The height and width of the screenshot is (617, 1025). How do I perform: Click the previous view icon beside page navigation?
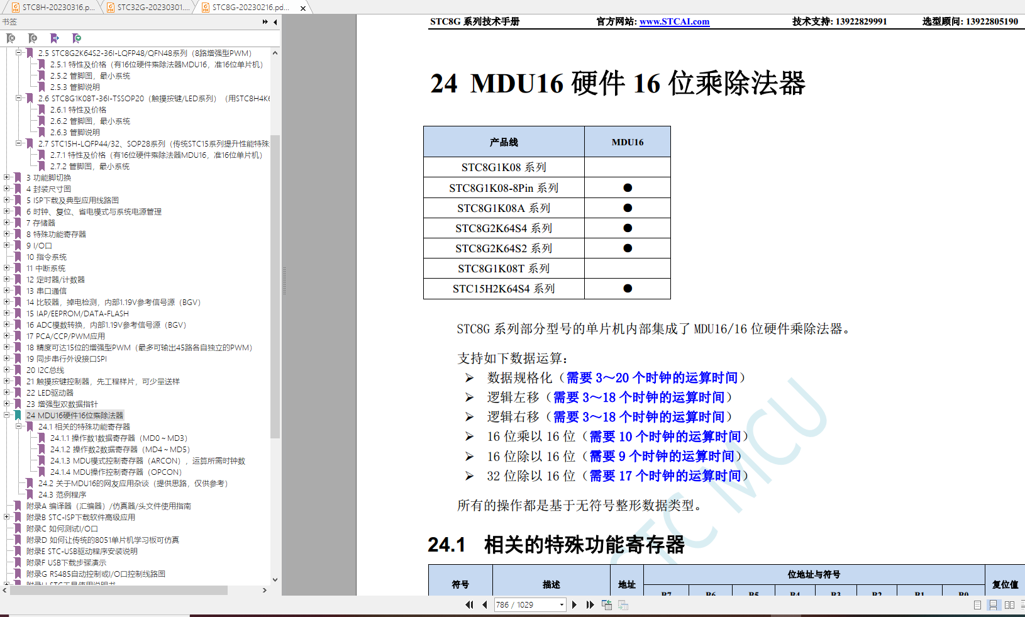(607, 604)
